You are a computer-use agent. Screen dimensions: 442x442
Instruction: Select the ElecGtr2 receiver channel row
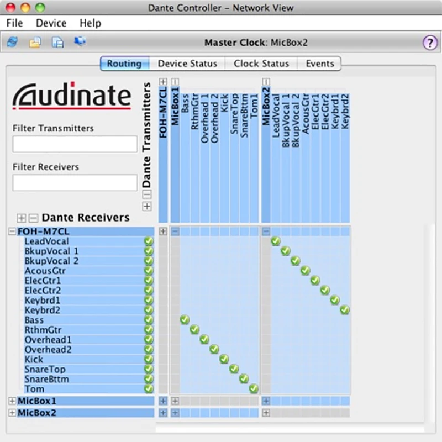(88, 291)
